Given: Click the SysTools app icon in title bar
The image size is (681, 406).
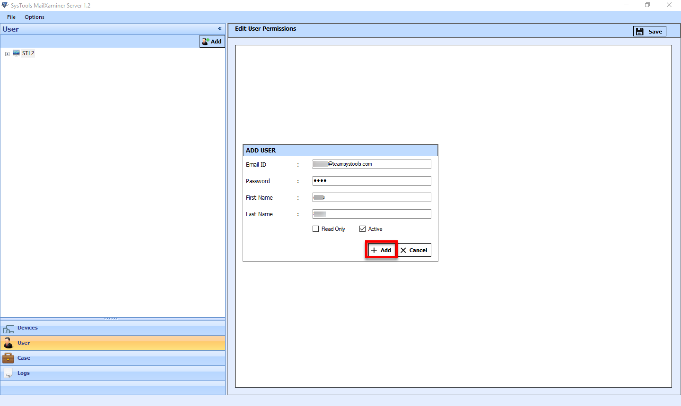Looking at the screenshot, I should click(x=5, y=5).
